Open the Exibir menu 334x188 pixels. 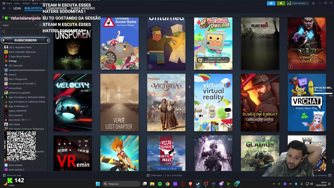click(x=17, y=3)
